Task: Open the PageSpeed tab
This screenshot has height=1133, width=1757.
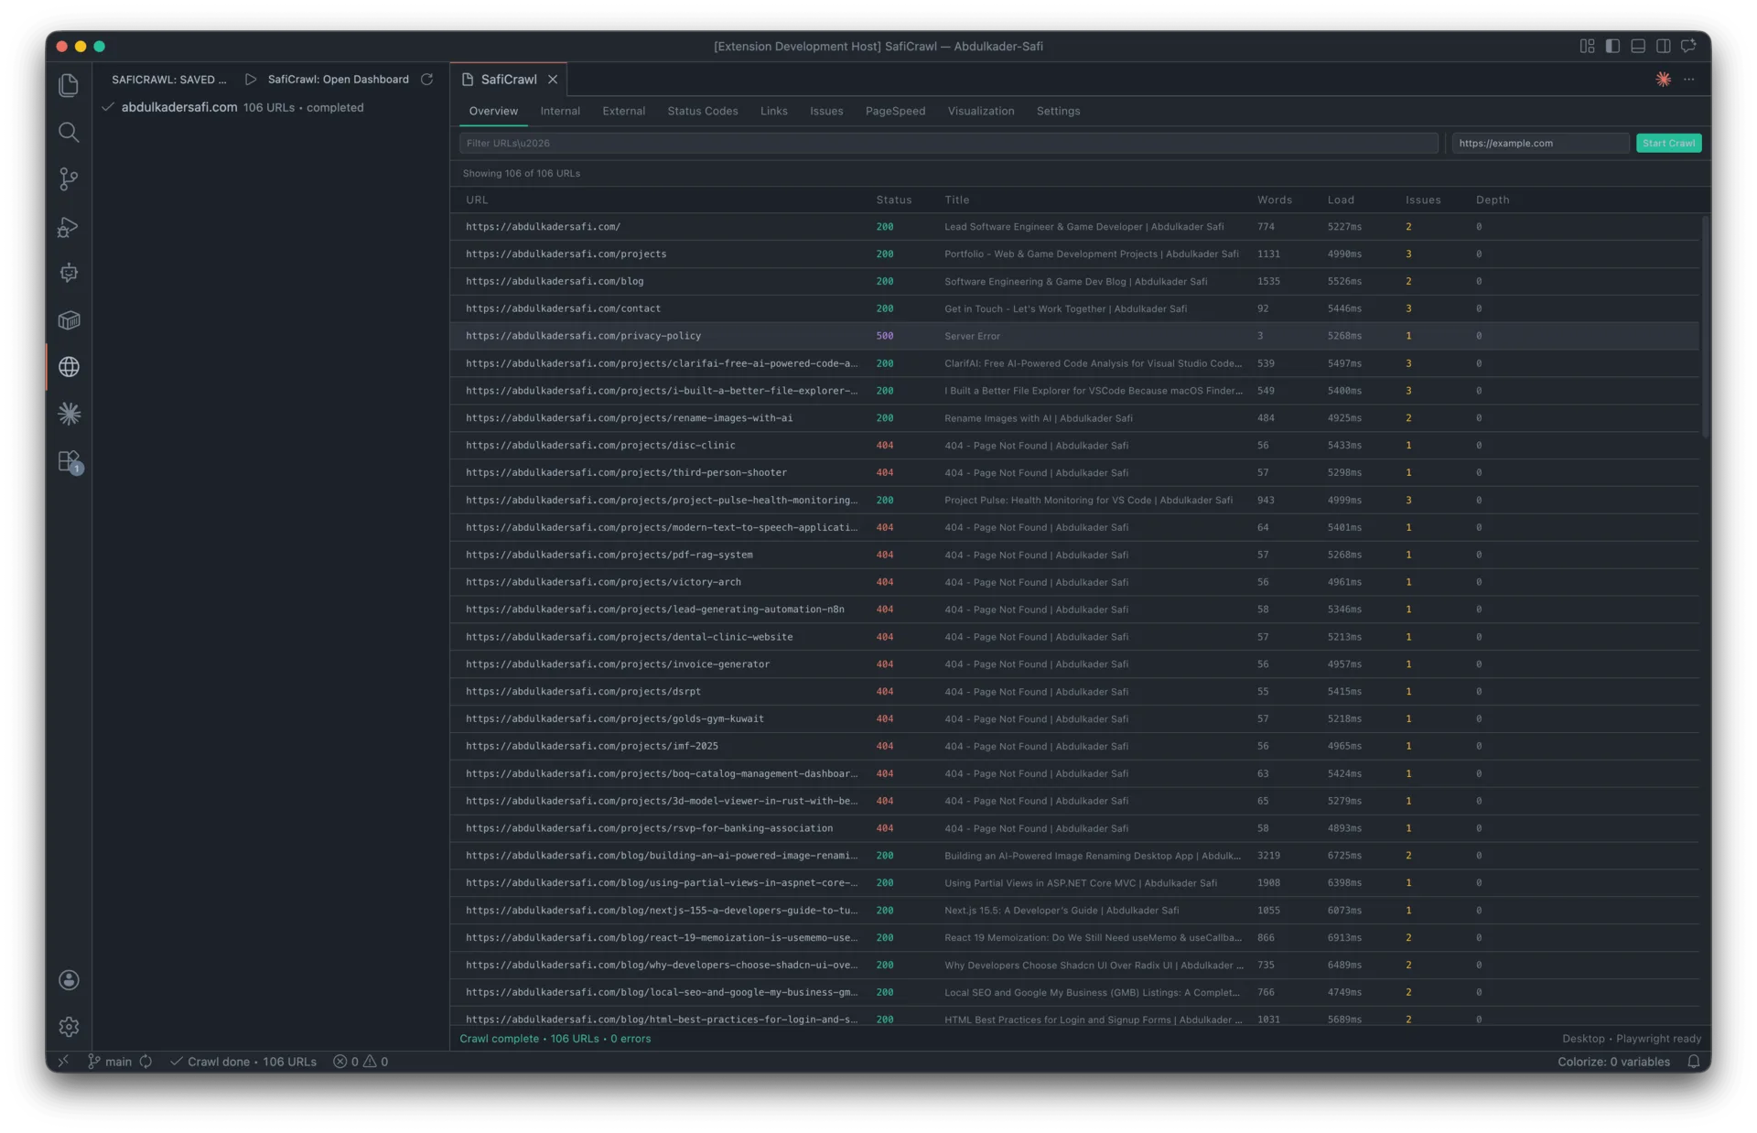Action: 895,111
